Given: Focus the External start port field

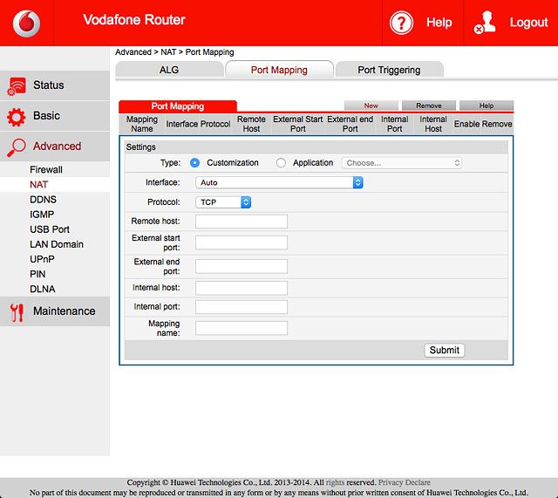Looking at the screenshot, I should pyautogui.click(x=242, y=242).
